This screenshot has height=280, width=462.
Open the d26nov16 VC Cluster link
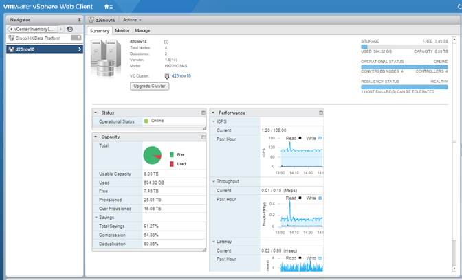point(181,76)
